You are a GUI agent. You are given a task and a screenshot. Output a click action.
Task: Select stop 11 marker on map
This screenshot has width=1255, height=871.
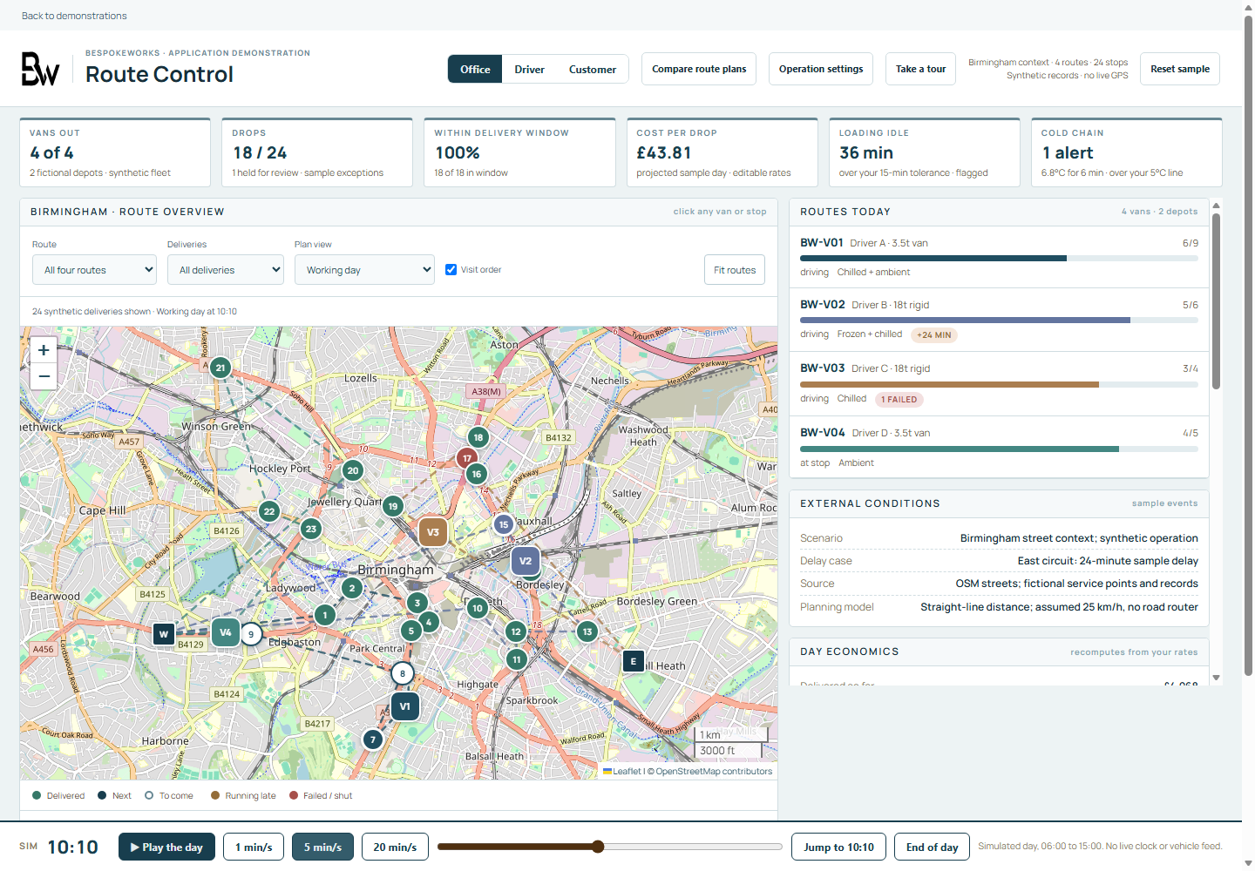pyautogui.click(x=517, y=659)
